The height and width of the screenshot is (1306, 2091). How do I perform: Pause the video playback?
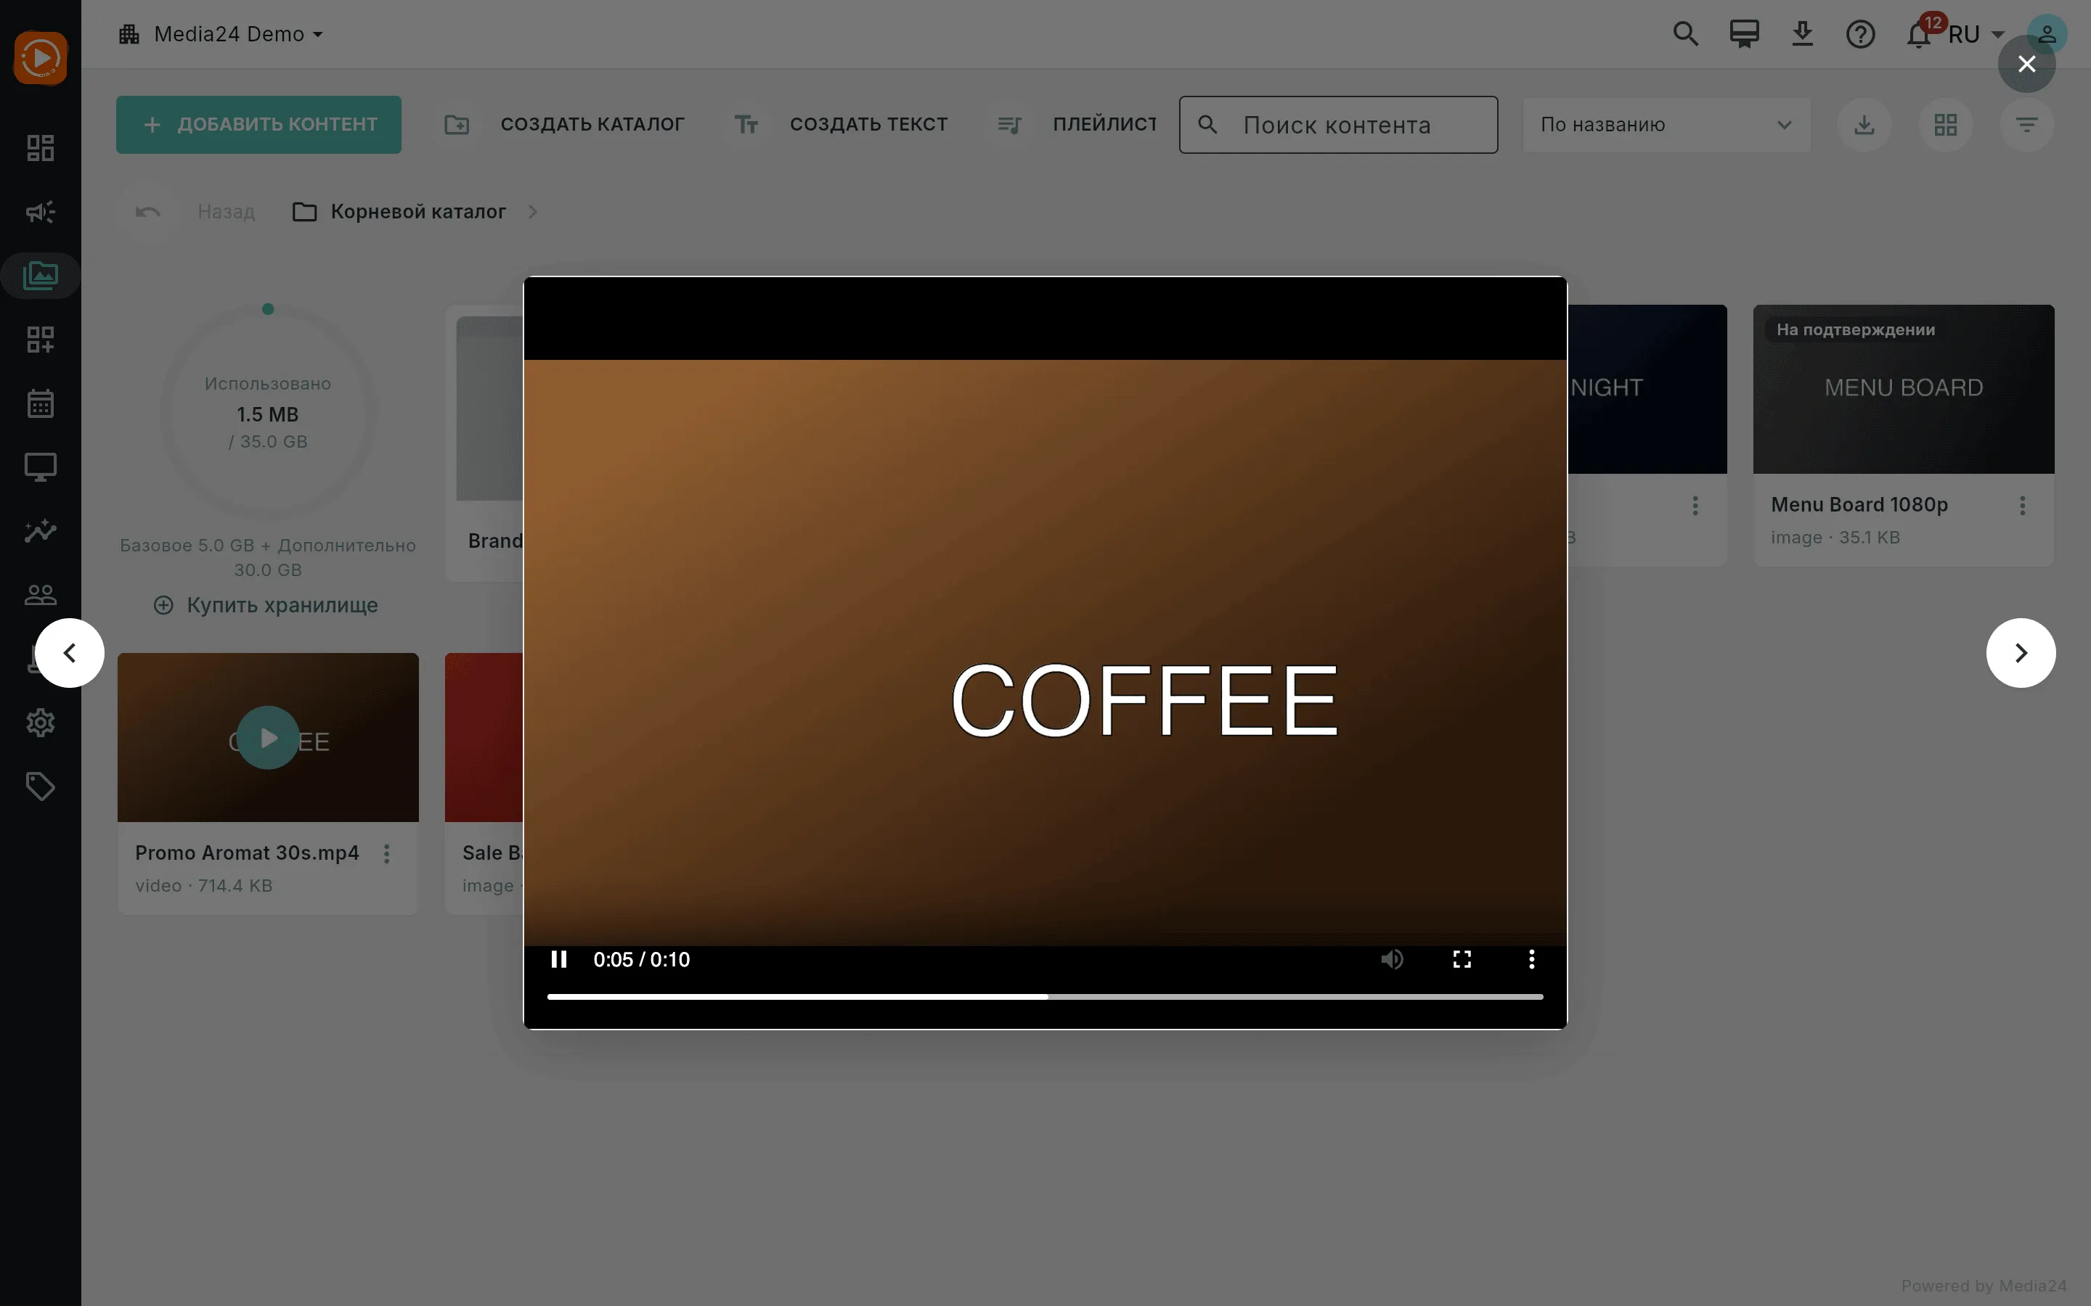559,958
